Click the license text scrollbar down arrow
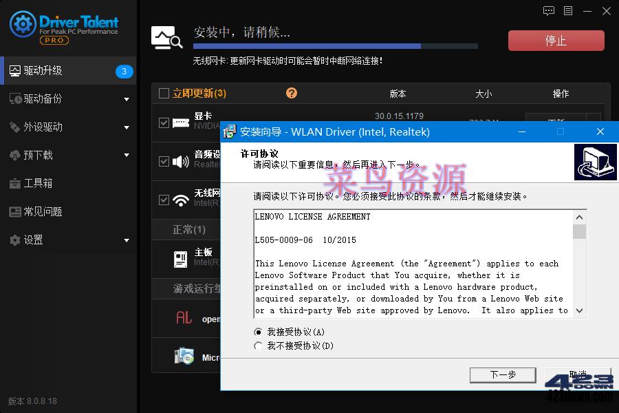Image resolution: width=619 pixels, height=413 pixels. point(580,310)
